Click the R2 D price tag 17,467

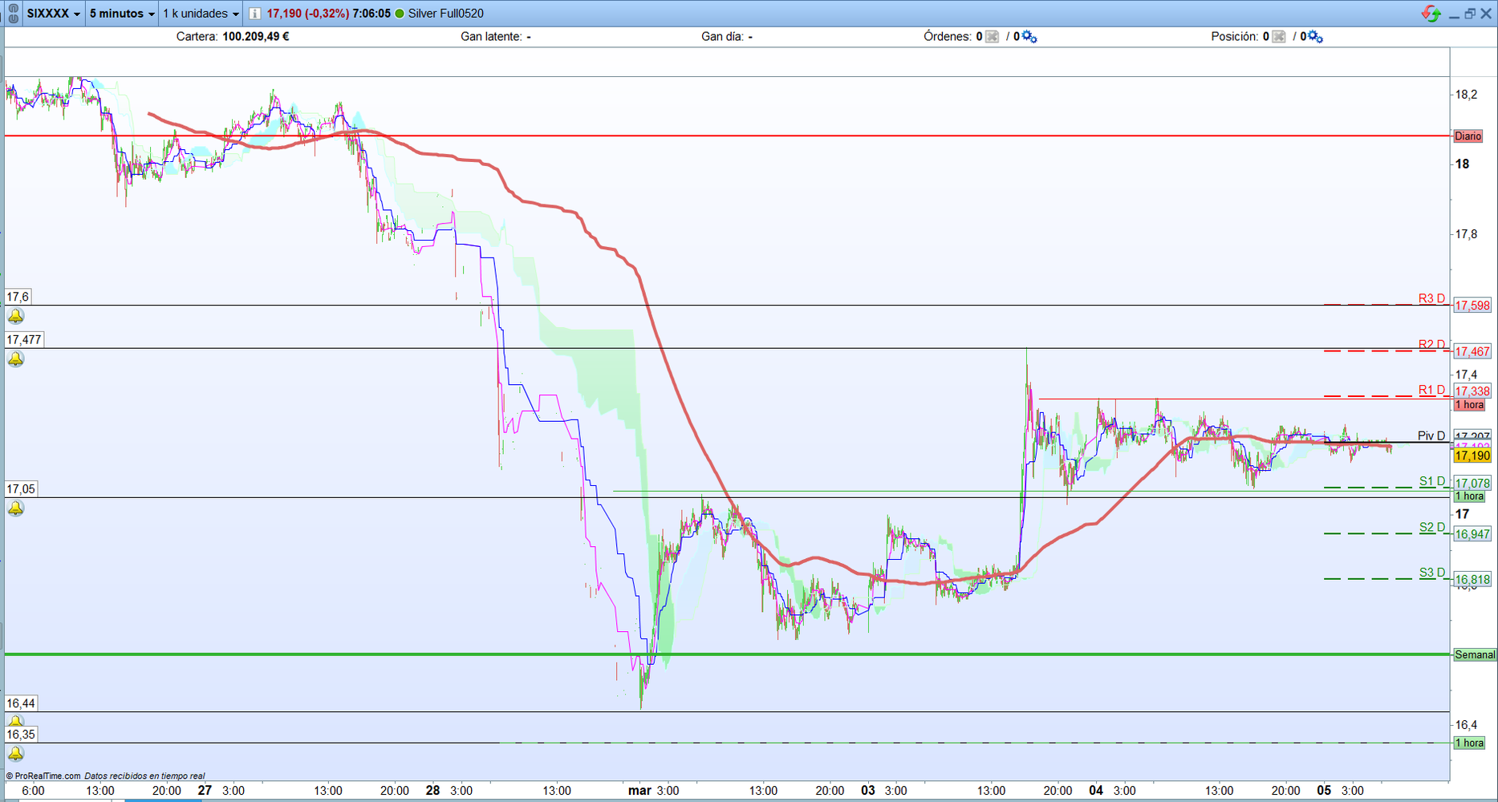click(1472, 351)
